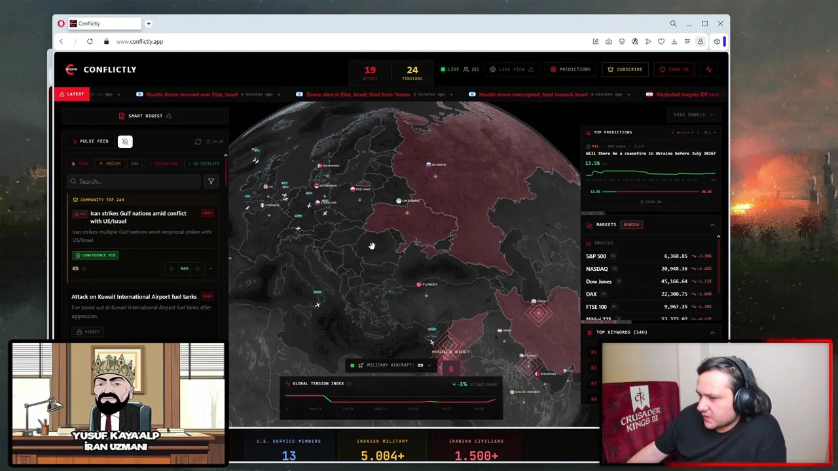Screen dimensions: 838x471
Task: Open the ALL predictions category dropdown
Action: point(710,133)
